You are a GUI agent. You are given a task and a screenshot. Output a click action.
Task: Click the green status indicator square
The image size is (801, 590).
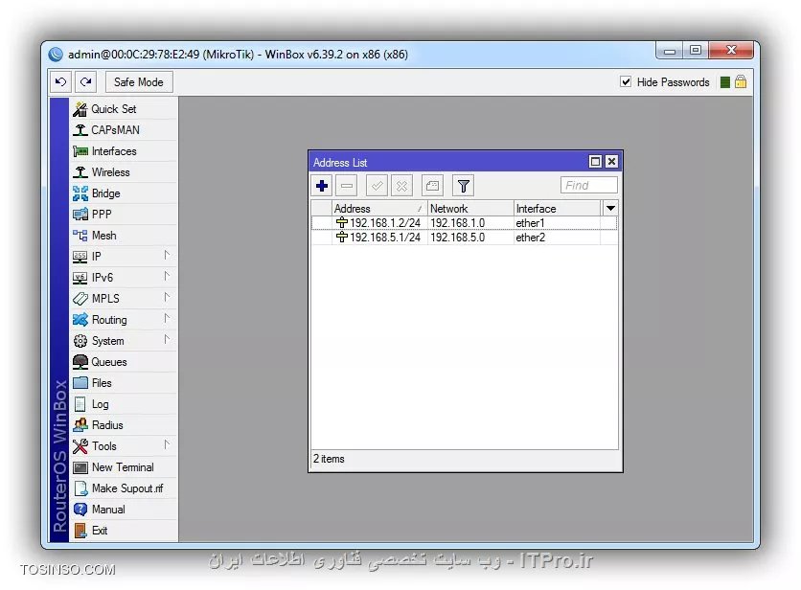click(725, 82)
